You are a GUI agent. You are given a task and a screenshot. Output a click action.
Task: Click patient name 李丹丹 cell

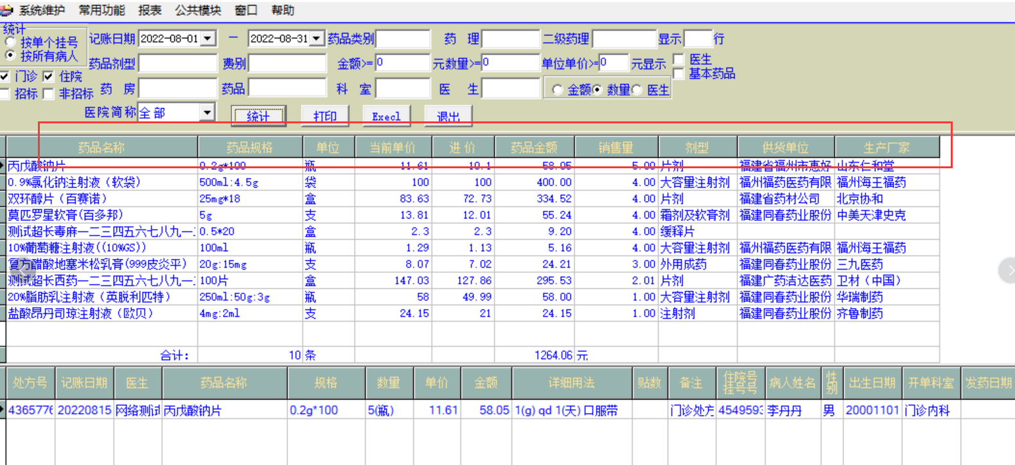[792, 410]
